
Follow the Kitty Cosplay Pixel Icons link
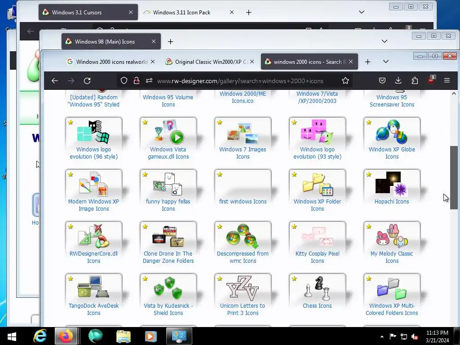point(317,257)
